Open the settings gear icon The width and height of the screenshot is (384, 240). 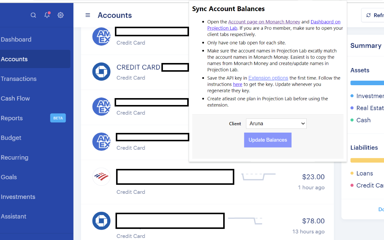click(x=61, y=15)
